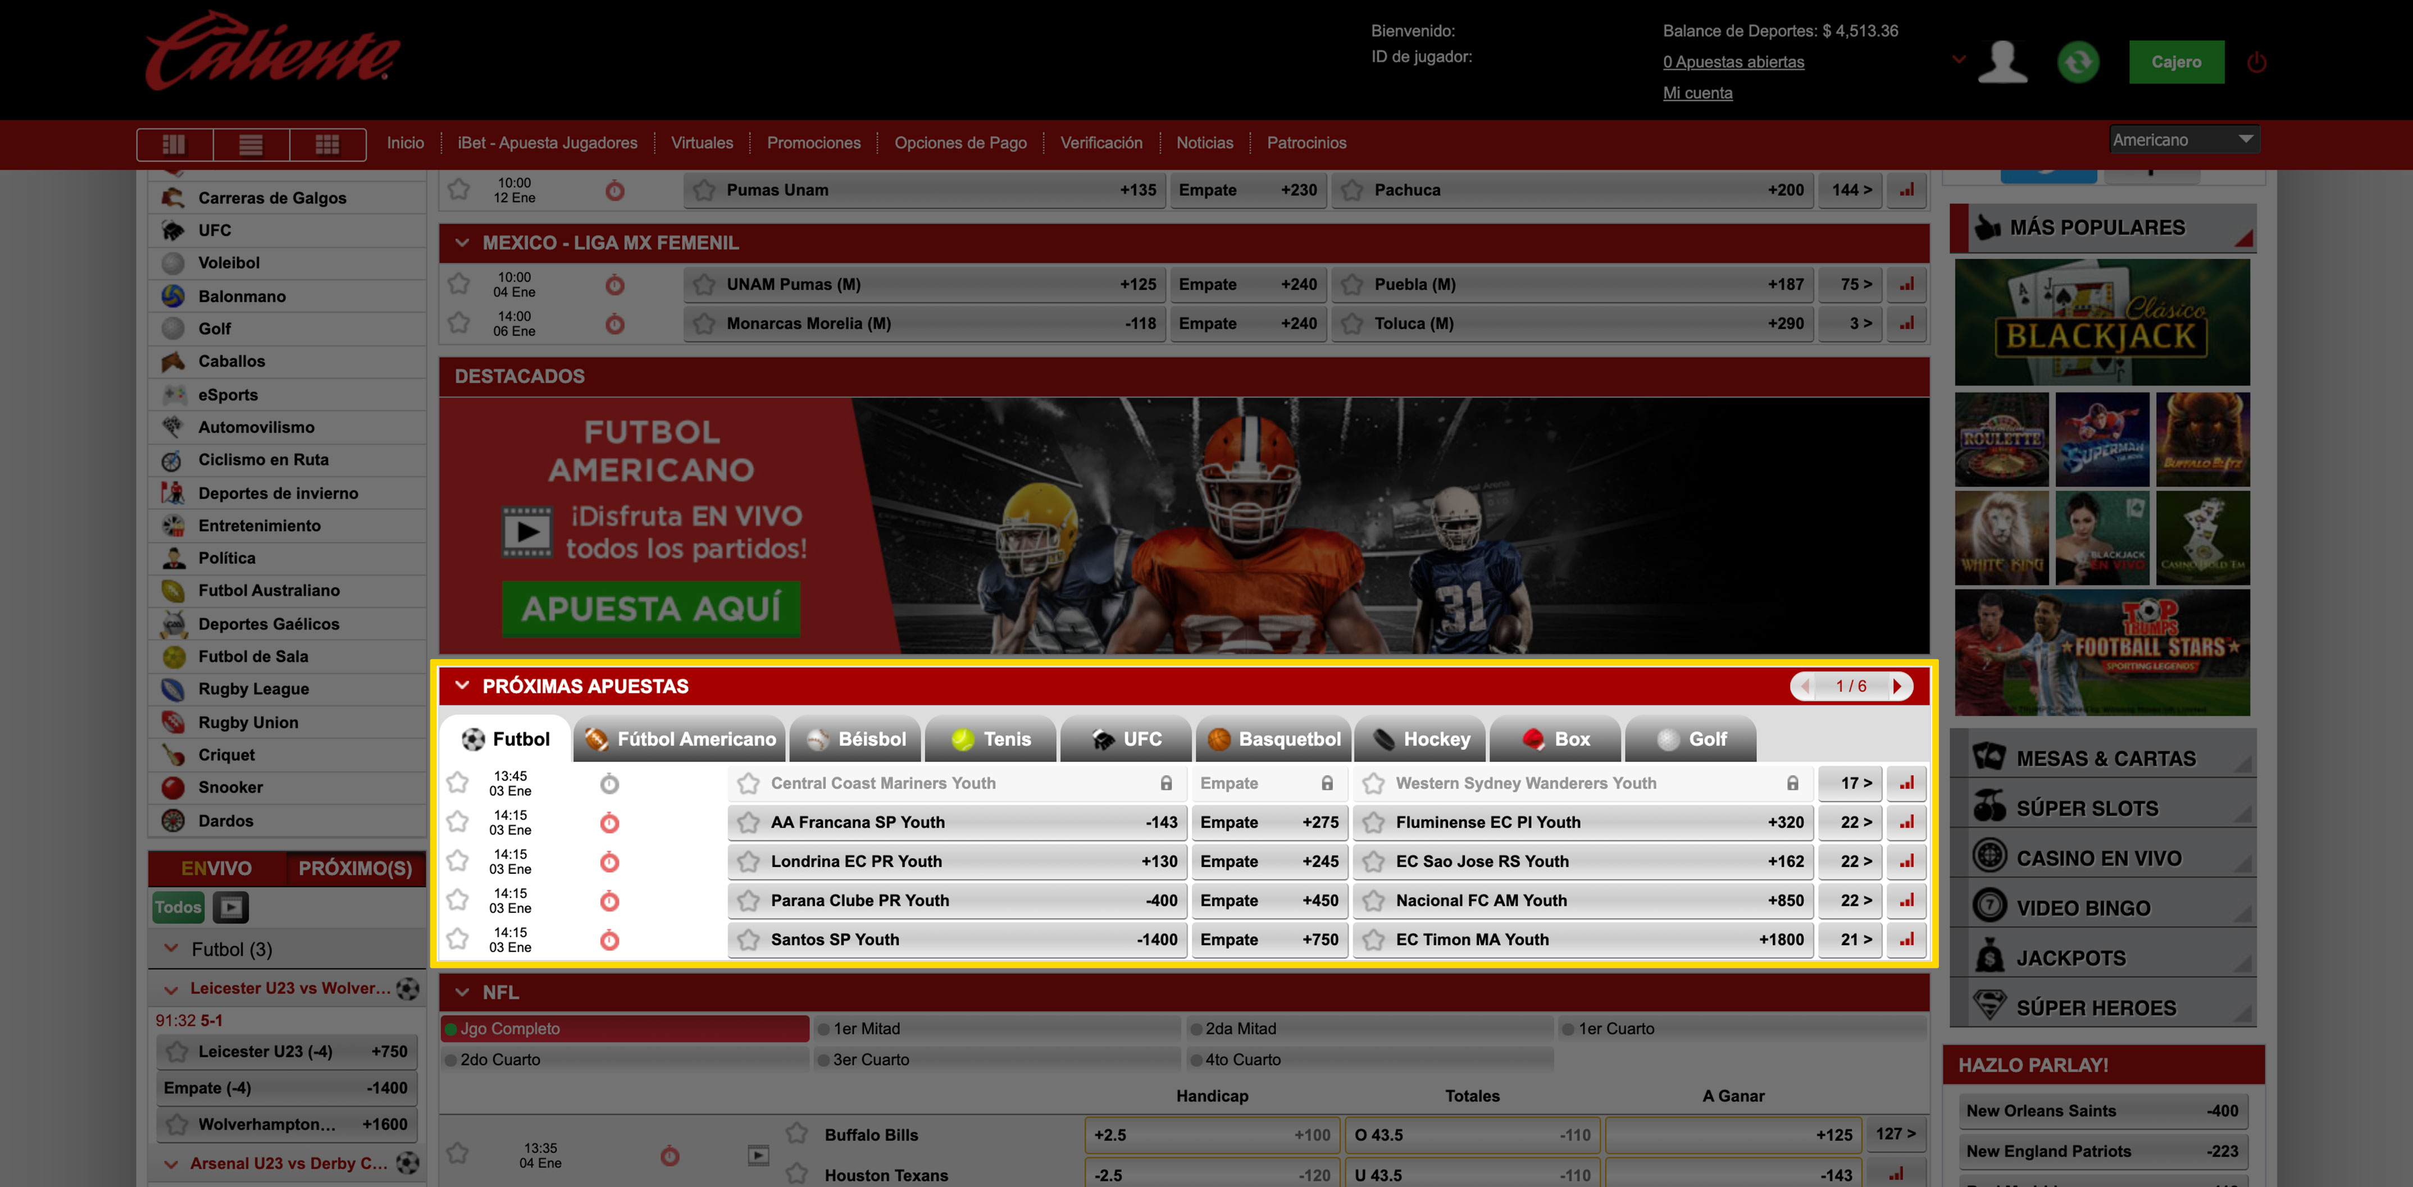Select the three-column layout view icon
Image resolution: width=2413 pixels, height=1187 pixels.
tap(174, 144)
